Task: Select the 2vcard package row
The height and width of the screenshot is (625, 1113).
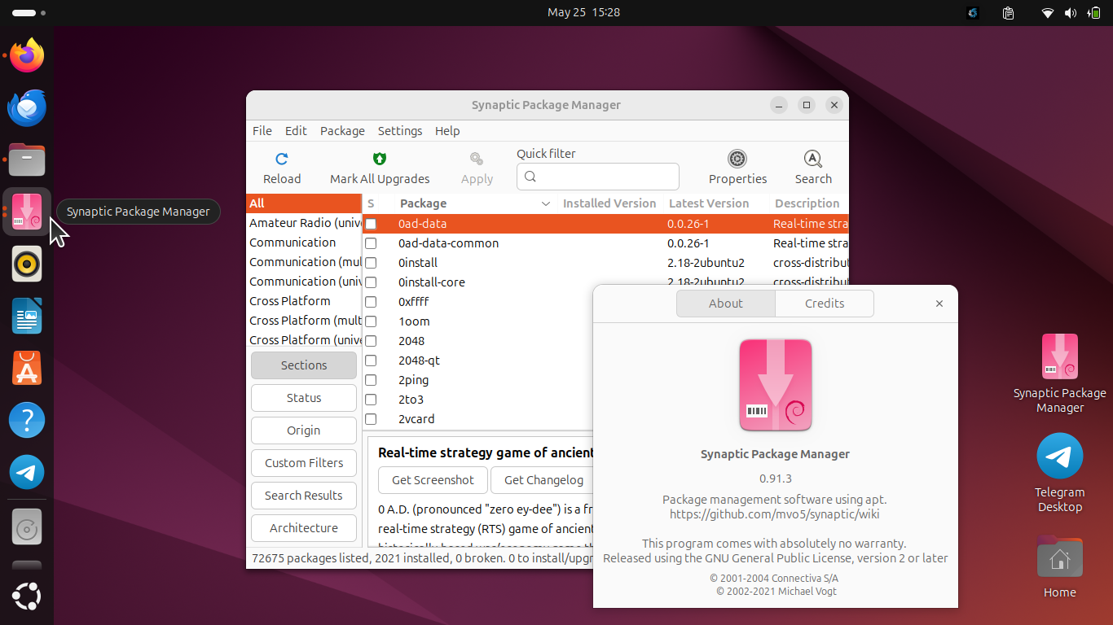Action: [x=478, y=419]
